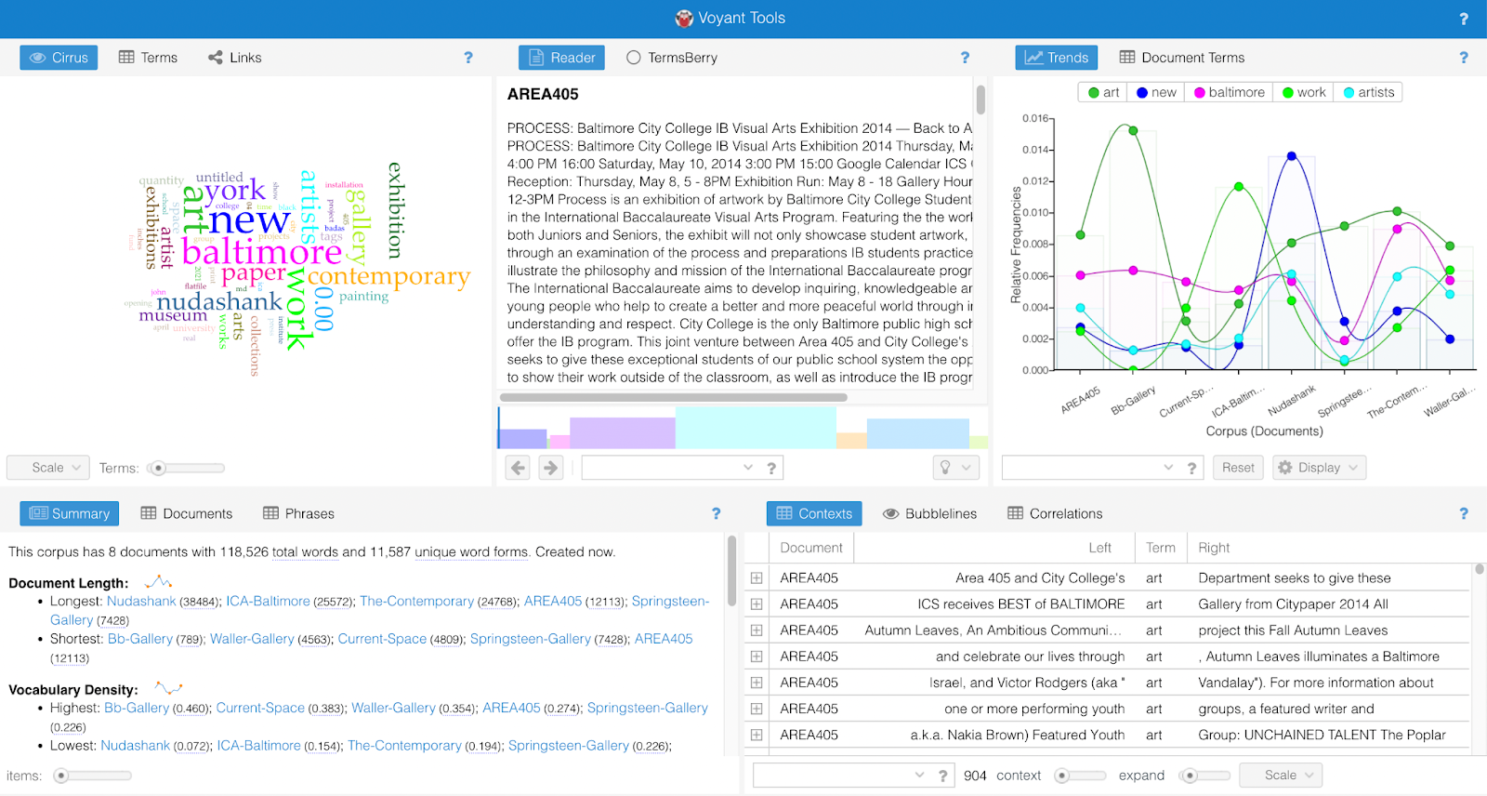Open the Display dropdown in Trends

(1319, 468)
